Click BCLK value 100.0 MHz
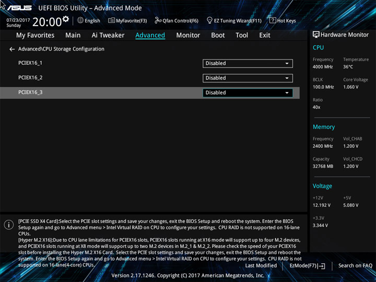Viewport: 376px width, 282px height. coord(323,87)
